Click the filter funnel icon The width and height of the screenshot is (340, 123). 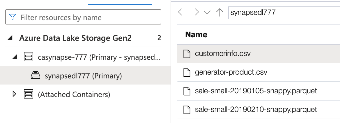click(x=13, y=17)
